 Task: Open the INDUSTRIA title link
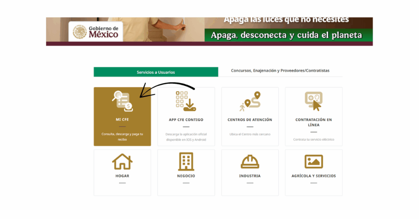[x=250, y=176]
